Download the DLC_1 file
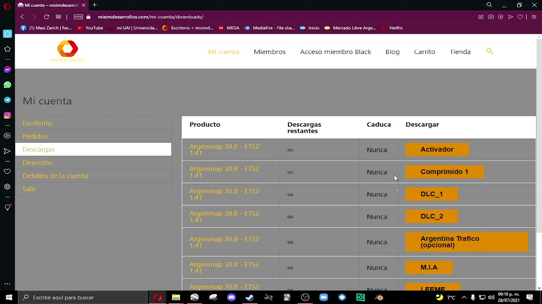542x304 pixels. tap(431, 194)
